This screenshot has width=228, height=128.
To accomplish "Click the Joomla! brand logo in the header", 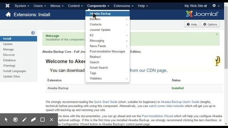I will coord(202,14).
